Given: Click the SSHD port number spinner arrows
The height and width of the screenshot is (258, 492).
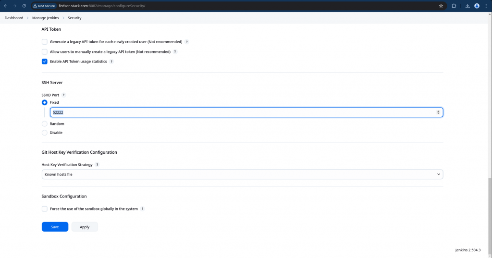Looking at the screenshot, I should [x=438, y=112].
